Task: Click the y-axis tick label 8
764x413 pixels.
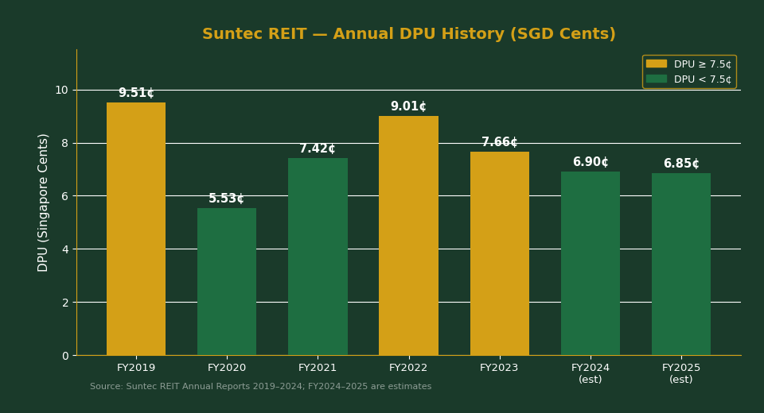Action: tap(65, 143)
